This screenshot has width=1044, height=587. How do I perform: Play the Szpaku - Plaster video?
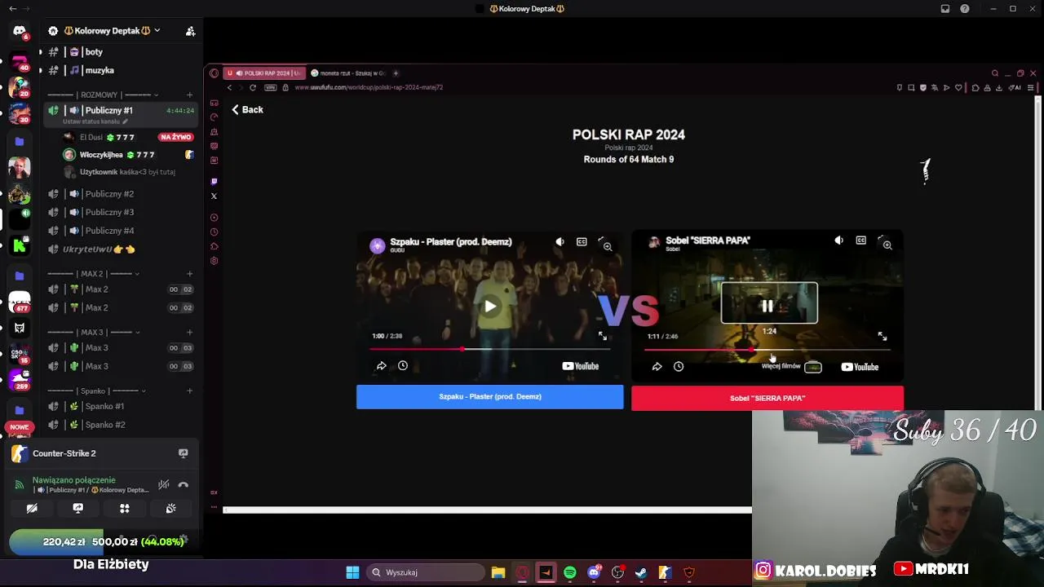pos(490,307)
